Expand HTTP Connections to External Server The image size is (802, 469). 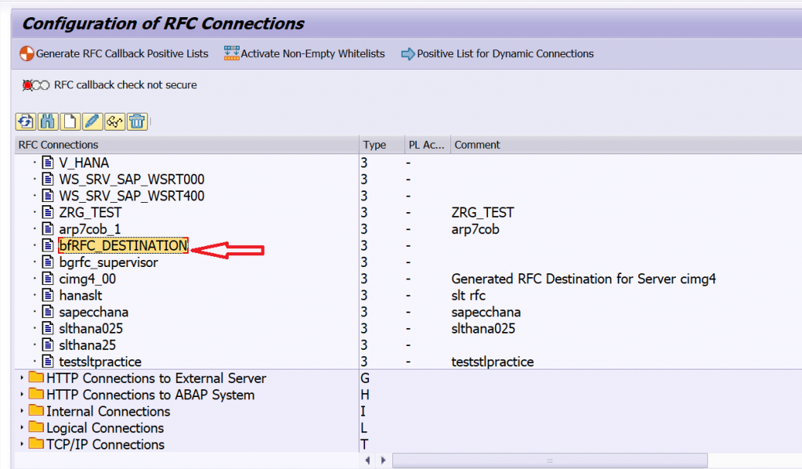pyautogui.click(x=21, y=378)
